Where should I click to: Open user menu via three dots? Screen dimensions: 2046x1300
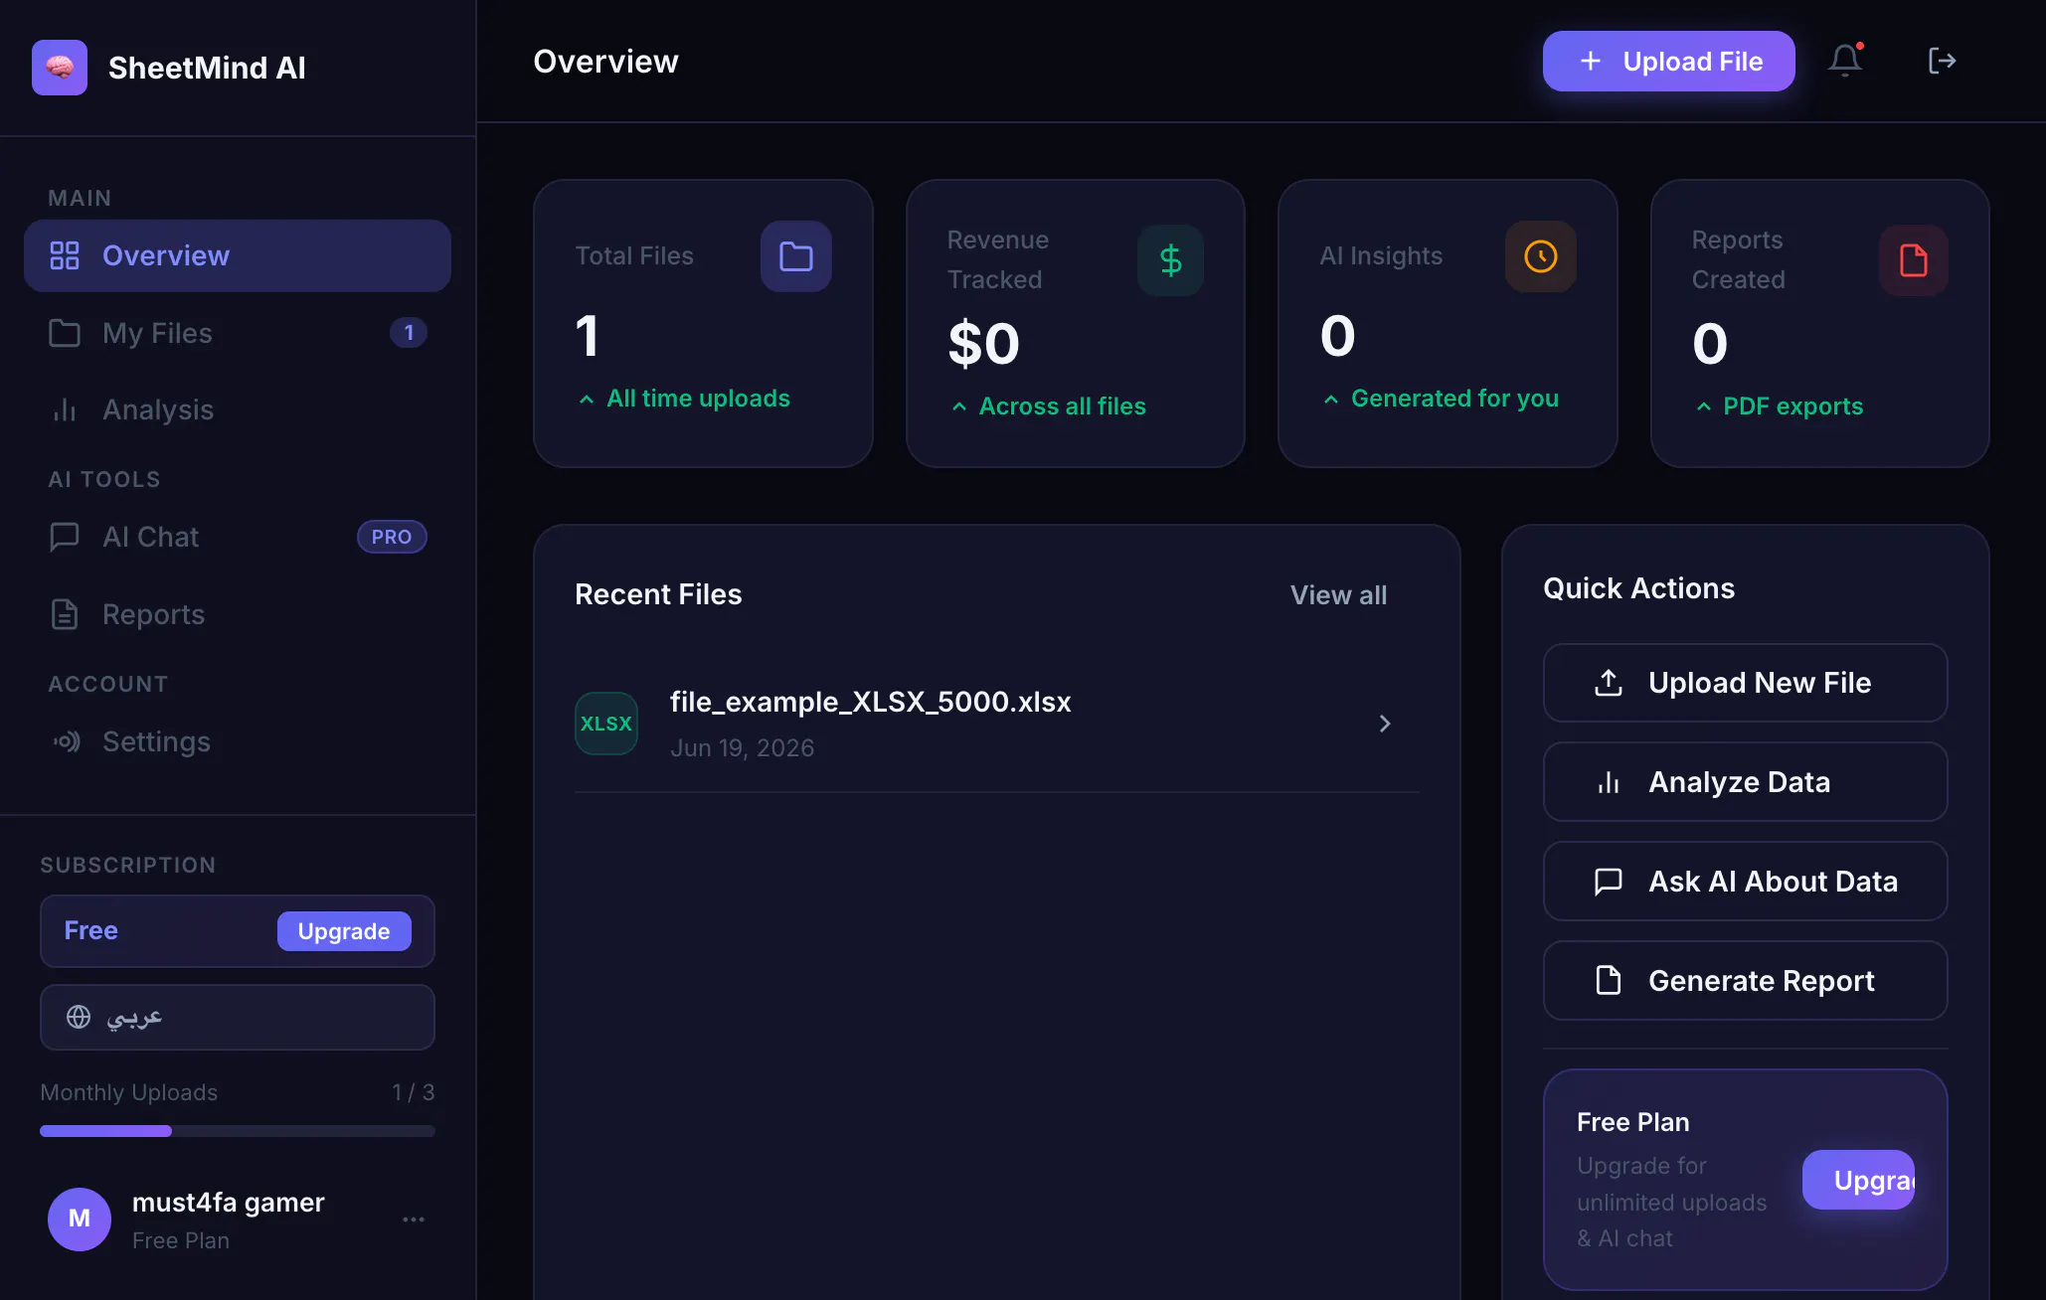coord(414,1219)
